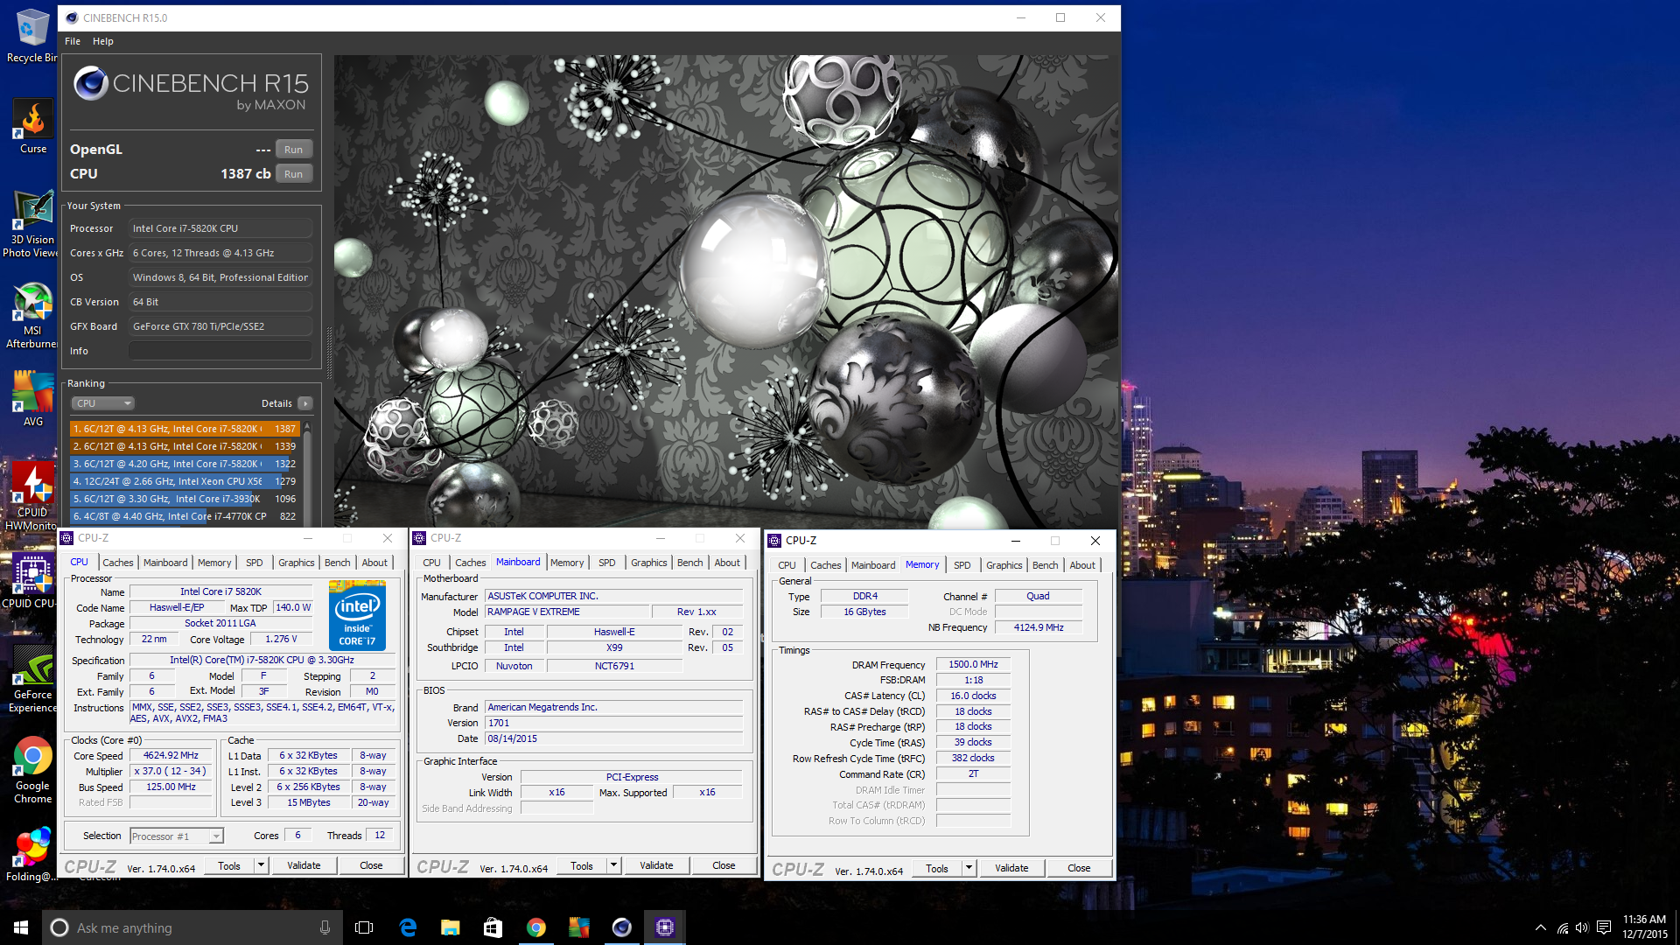Screen dimensions: 1680x945
Task: Open the volume tray icon
Action: point(1582,927)
